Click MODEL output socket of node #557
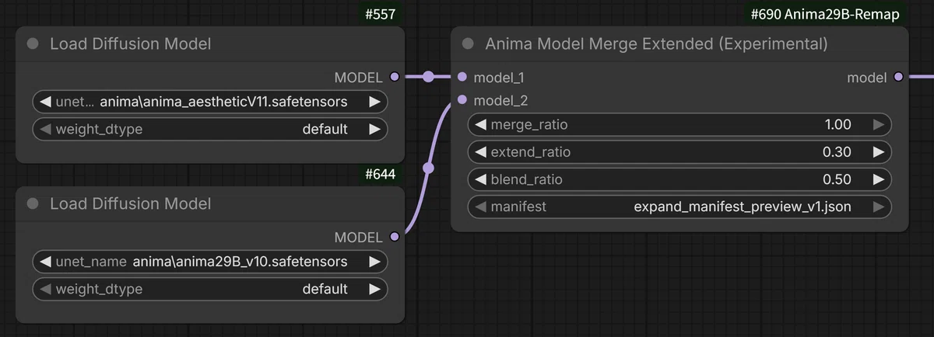Viewport: 934px width, 337px height. coord(394,77)
